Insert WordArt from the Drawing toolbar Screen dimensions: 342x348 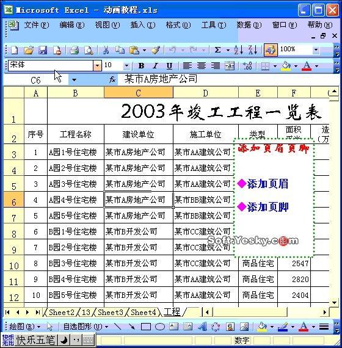tap(202, 327)
